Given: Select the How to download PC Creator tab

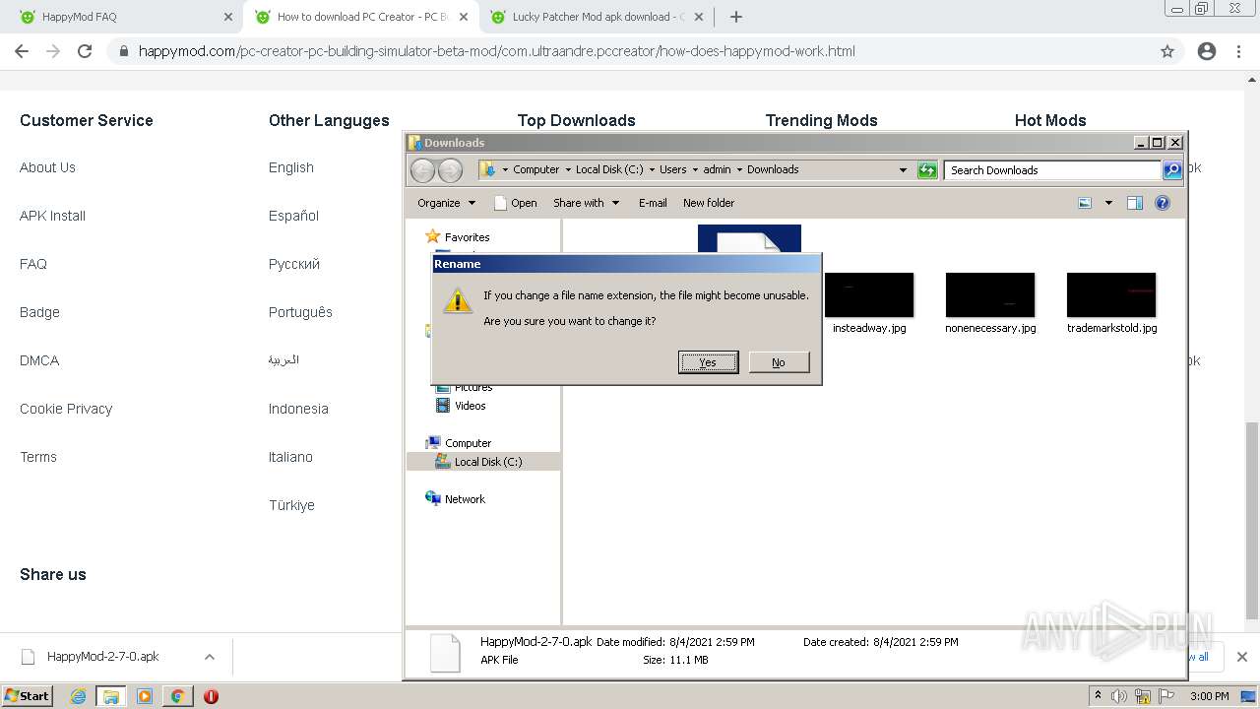Looking at the screenshot, I should pyautogui.click(x=361, y=17).
